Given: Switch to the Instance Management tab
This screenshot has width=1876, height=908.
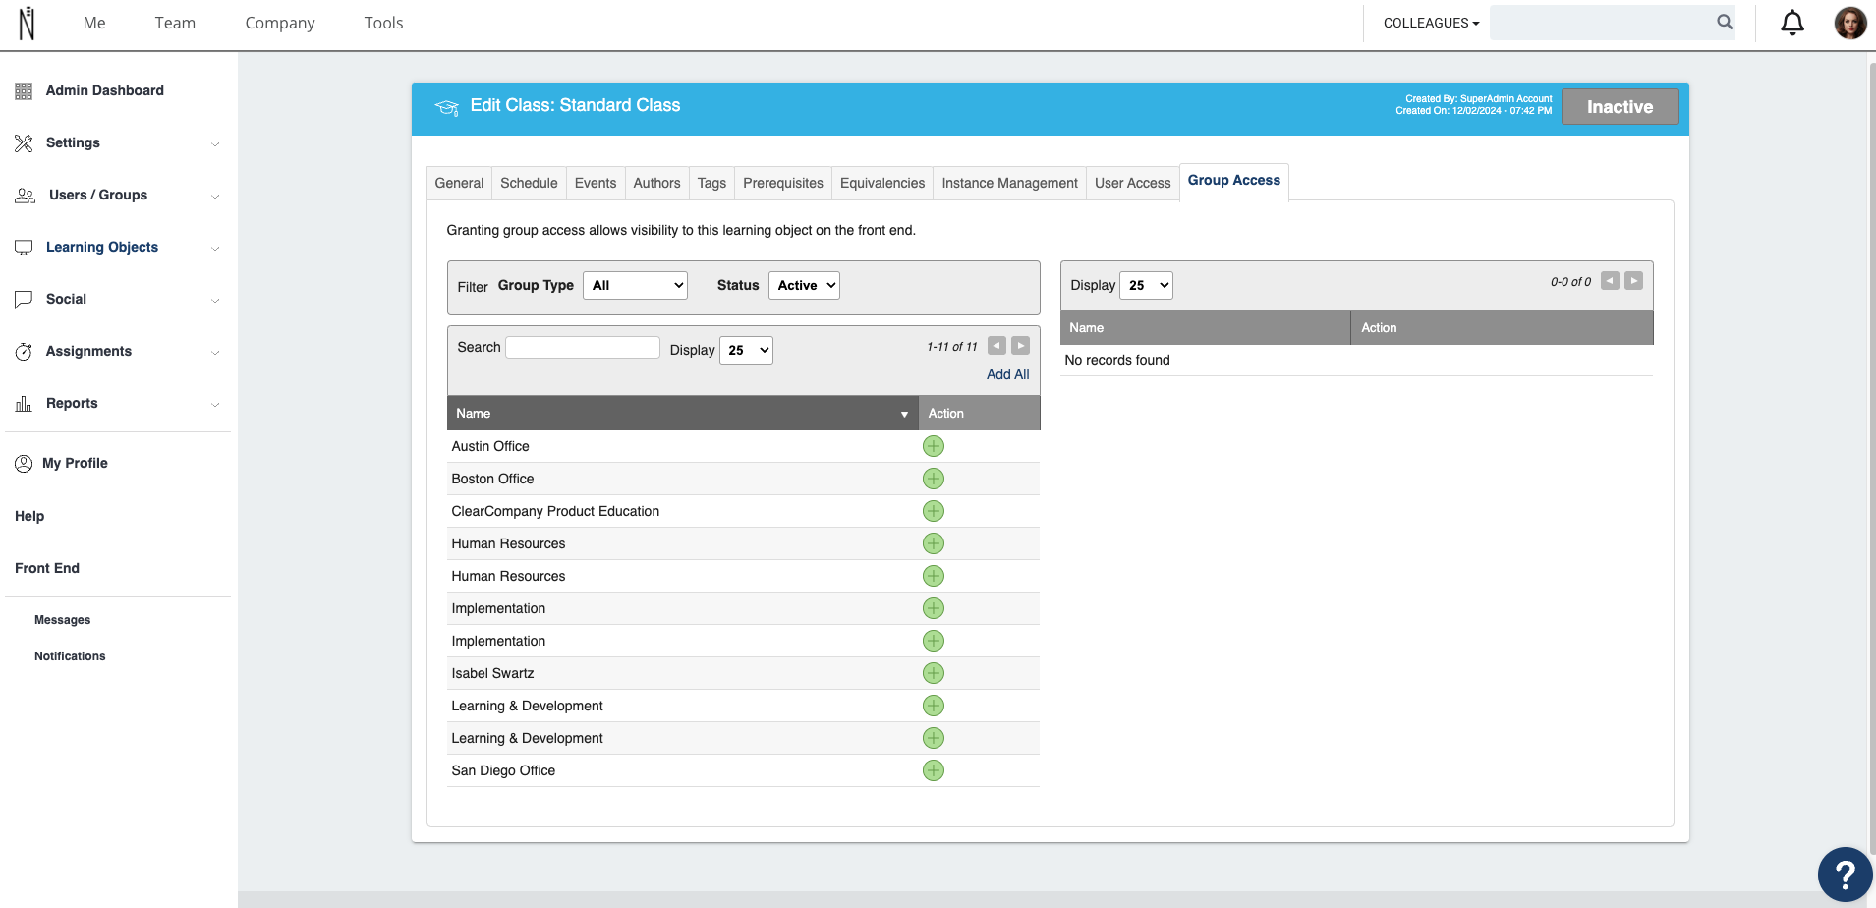Looking at the screenshot, I should (1009, 183).
